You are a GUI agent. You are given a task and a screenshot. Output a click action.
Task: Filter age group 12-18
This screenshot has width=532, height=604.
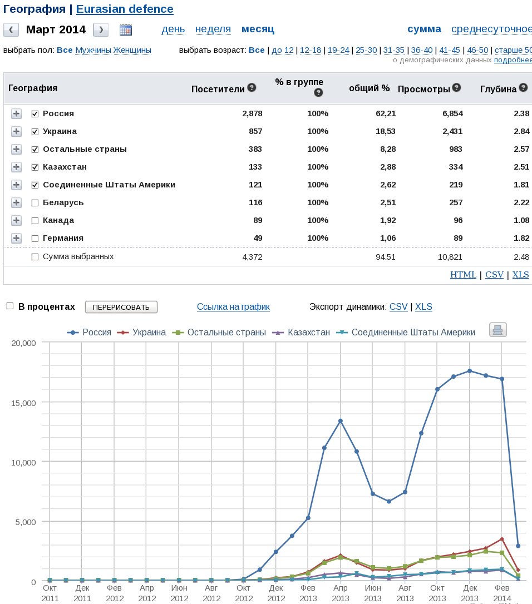tap(311, 50)
